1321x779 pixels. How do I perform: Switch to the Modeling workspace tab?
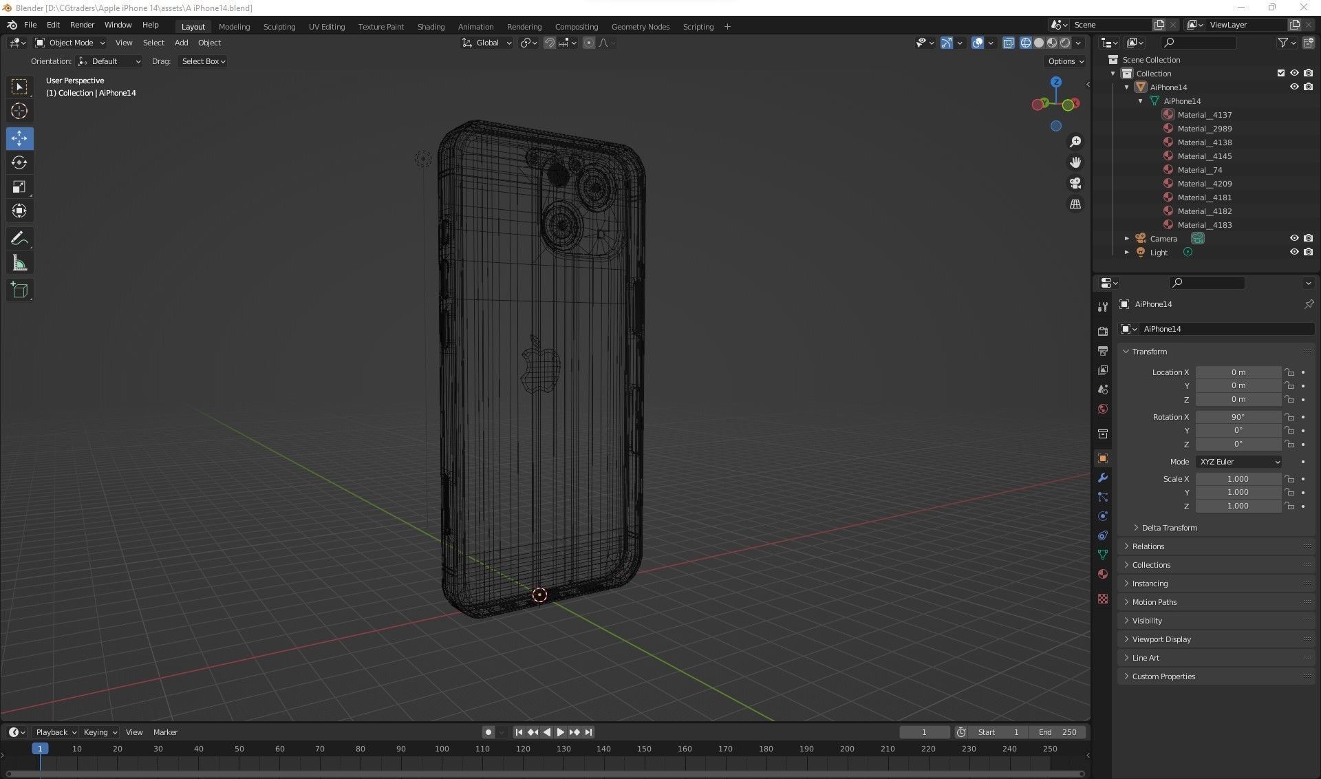click(x=234, y=27)
